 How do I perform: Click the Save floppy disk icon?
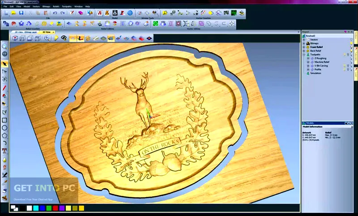21,13
